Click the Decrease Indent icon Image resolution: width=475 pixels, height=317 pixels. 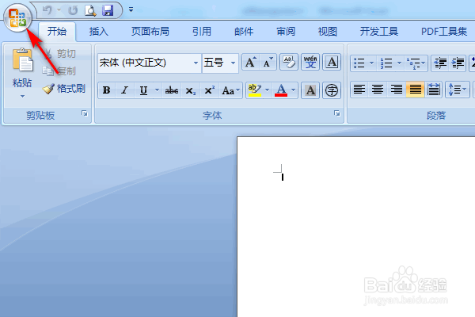440,63
